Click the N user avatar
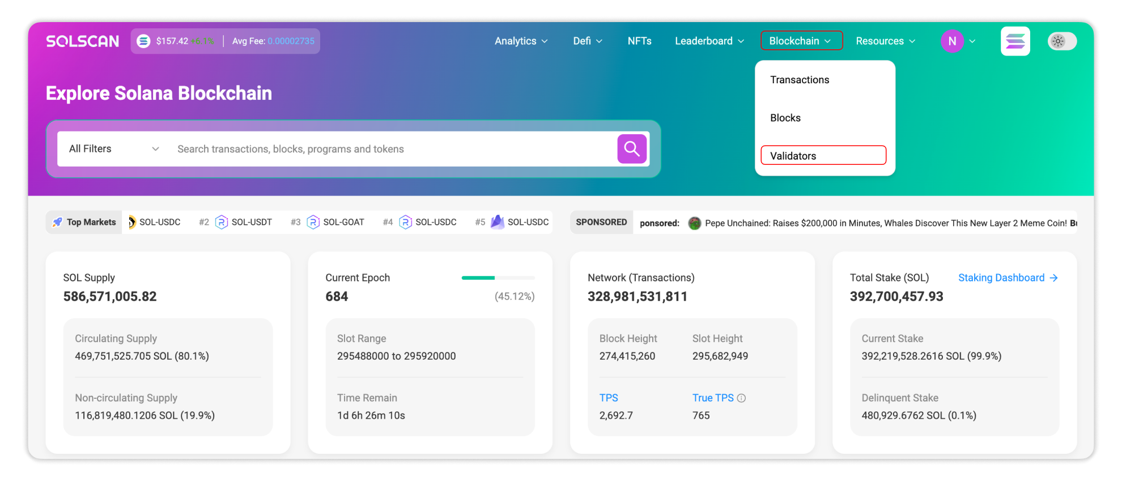This screenshot has height=481, width=1122. [x=952, y=41]
